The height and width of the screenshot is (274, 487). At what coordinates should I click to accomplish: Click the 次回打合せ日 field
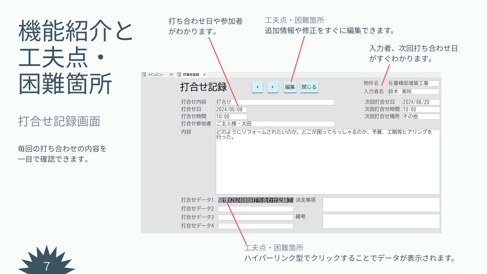421,102
